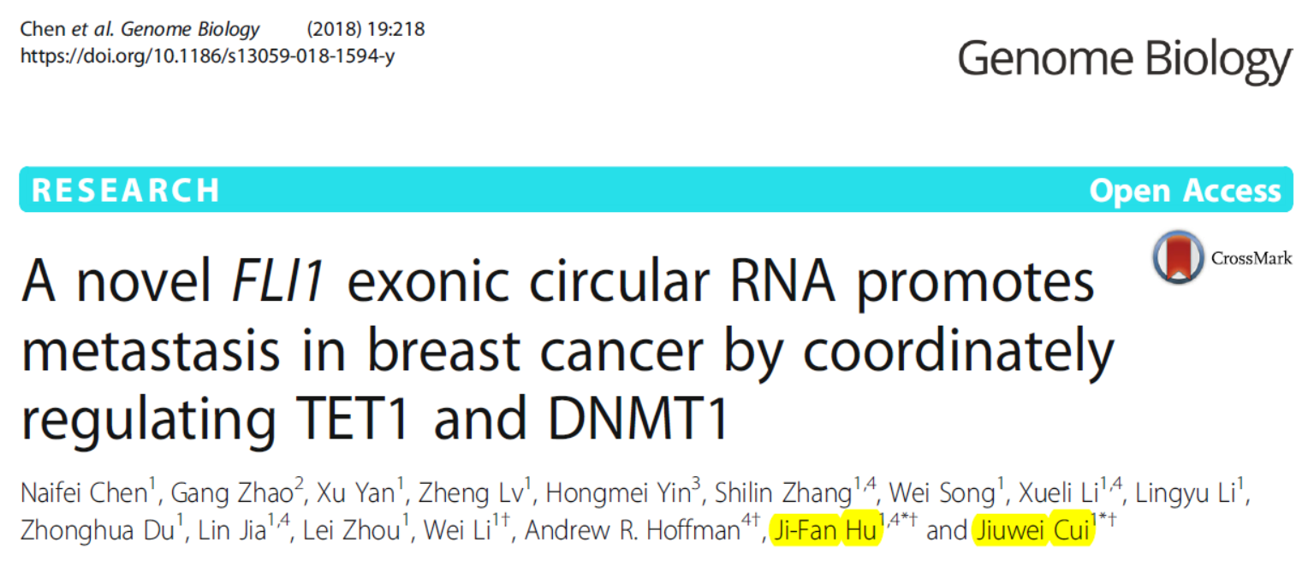The image size is (1314, 566).
Task: Click author name Hongmei Yin
Action: coord(618,493)
